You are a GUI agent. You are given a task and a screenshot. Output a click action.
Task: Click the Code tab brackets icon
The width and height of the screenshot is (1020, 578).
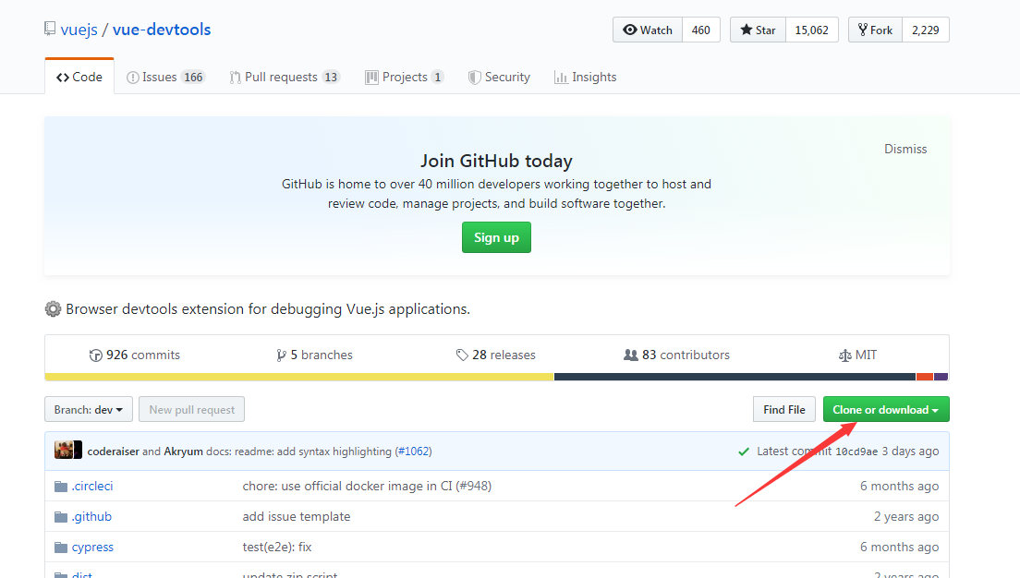(x=63, y=78)
